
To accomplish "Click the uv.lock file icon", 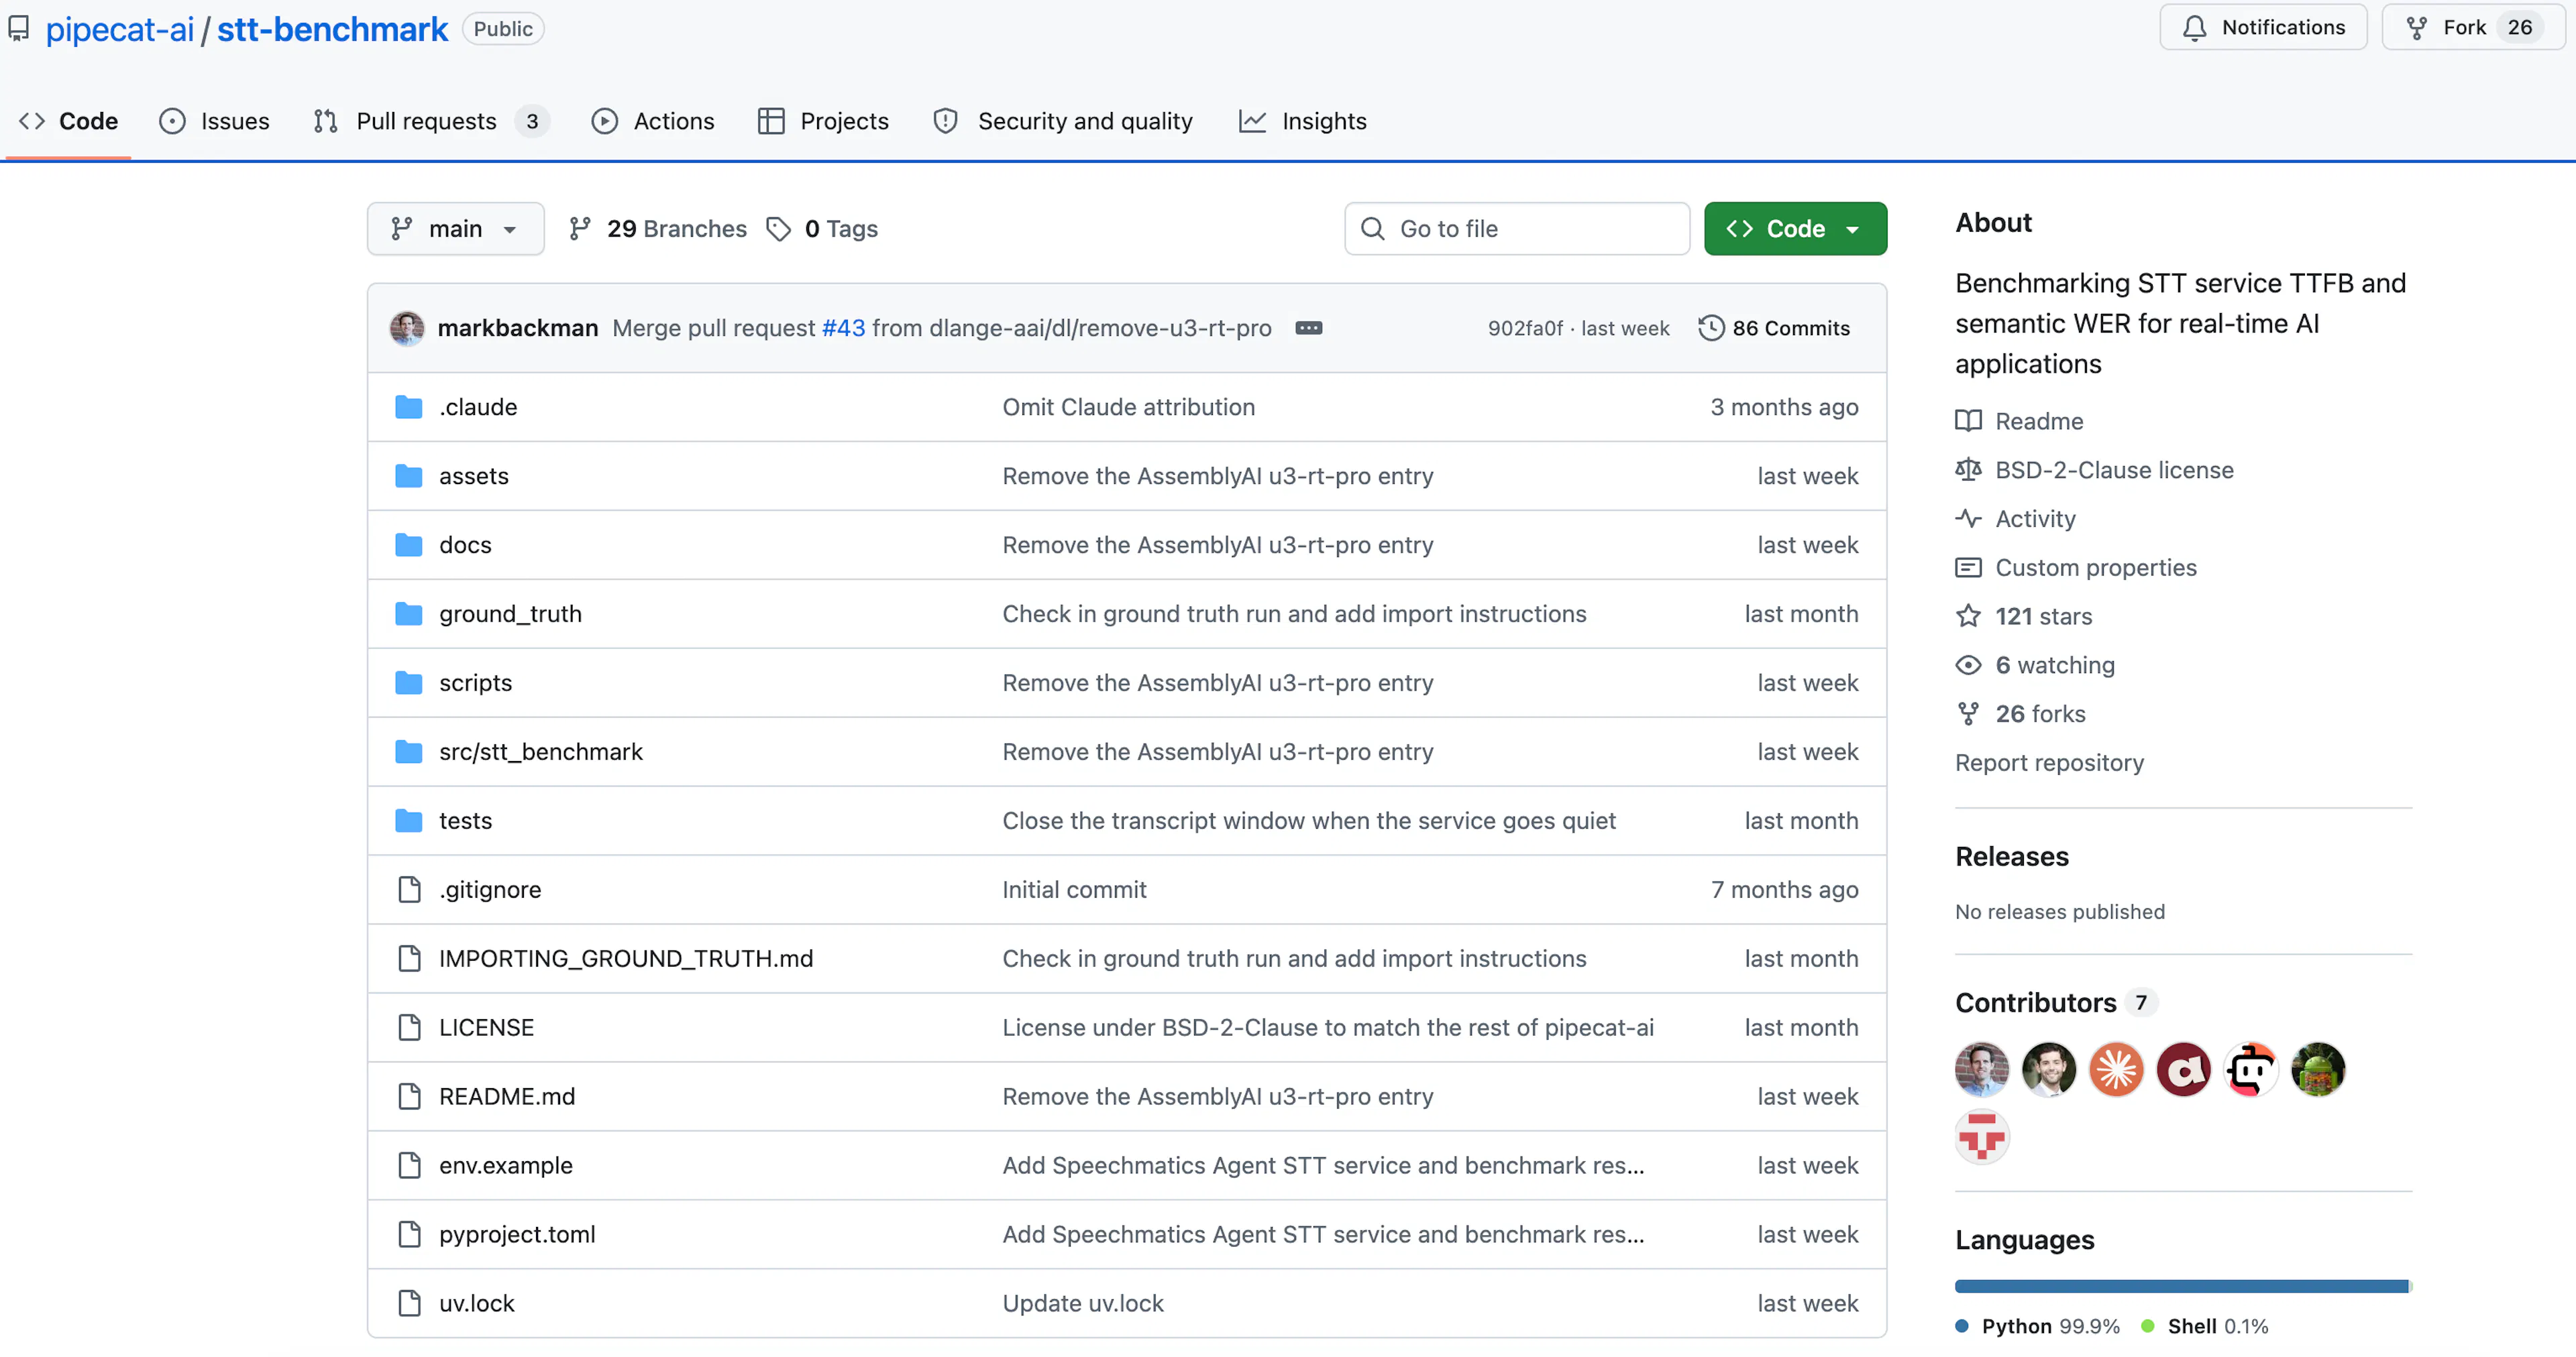I will tap(409, 1303).
